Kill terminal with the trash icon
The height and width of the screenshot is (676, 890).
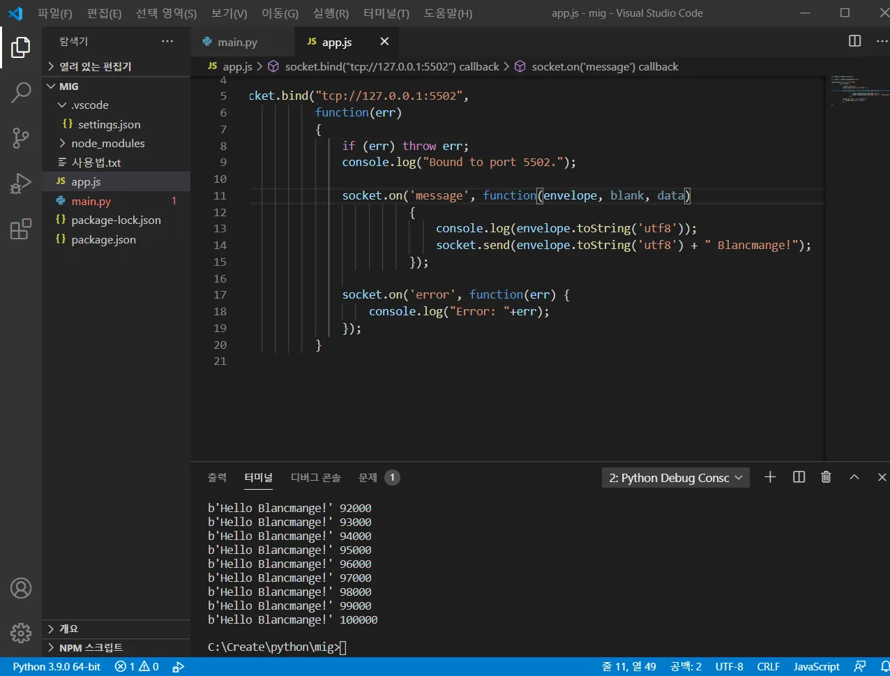tap(826, 477)
